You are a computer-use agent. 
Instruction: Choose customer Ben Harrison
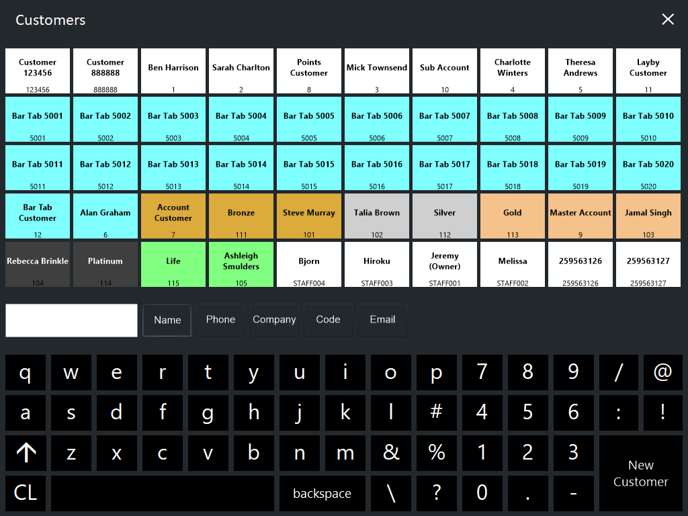click(x=173, y=71)
